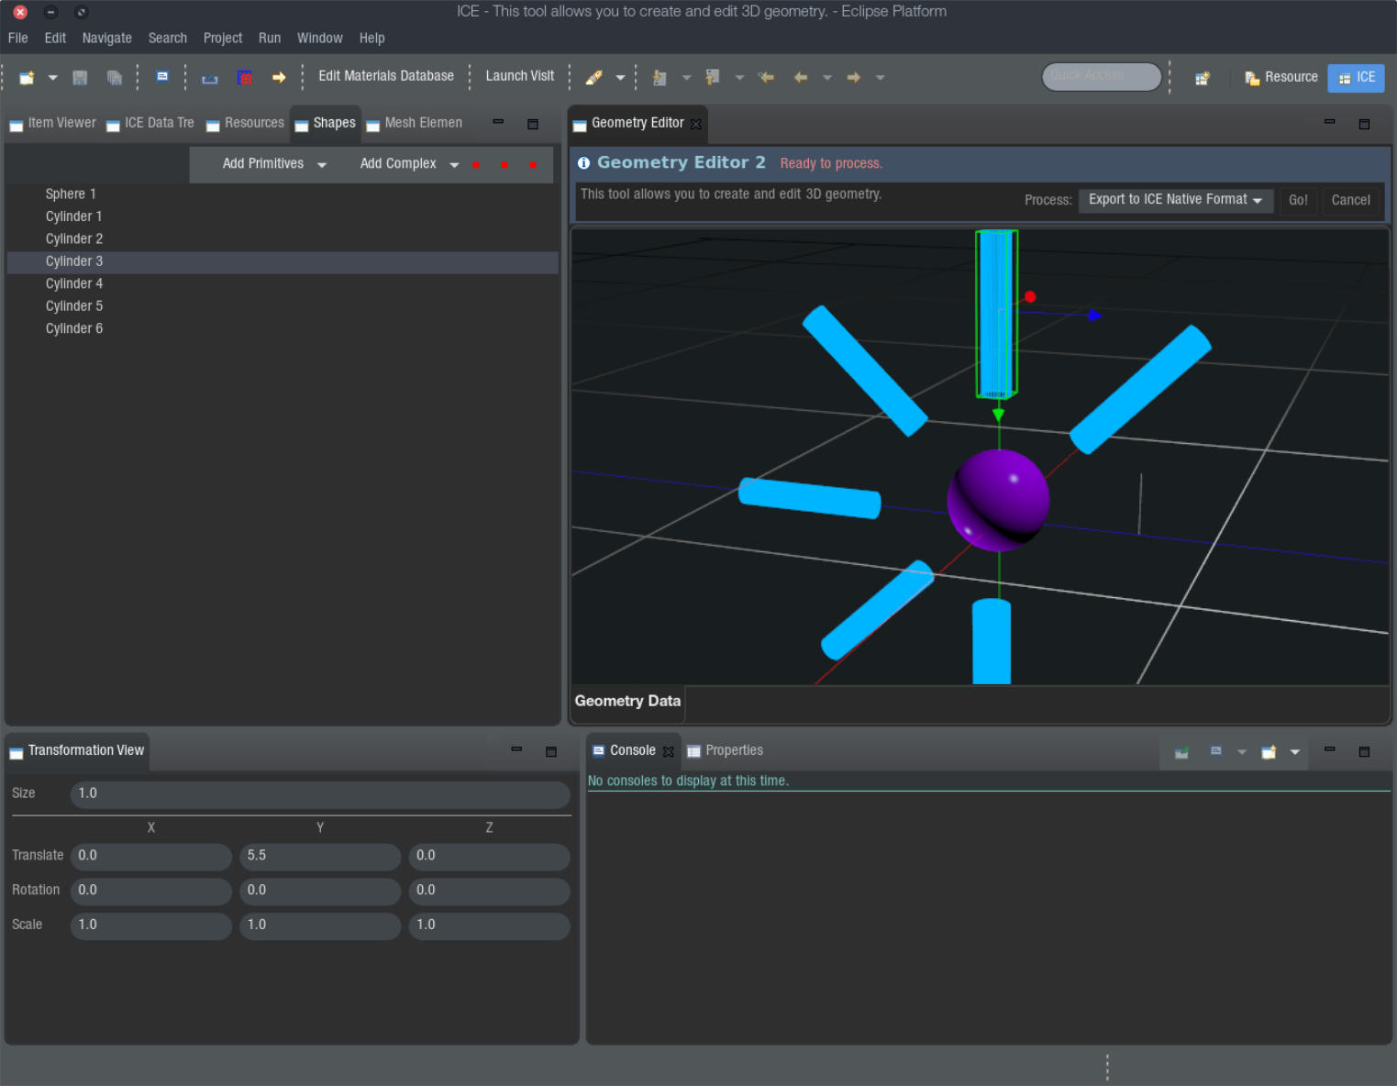This screenshot has width=1397, height=1086.
Task: Select Cylinder 2 in shapes list
Action: [x=283, y=239]
